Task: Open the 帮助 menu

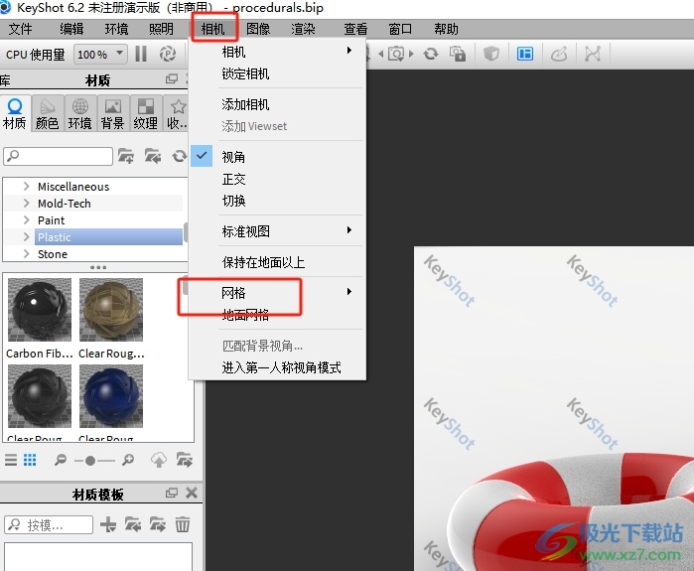Action: tap(446, 29)
